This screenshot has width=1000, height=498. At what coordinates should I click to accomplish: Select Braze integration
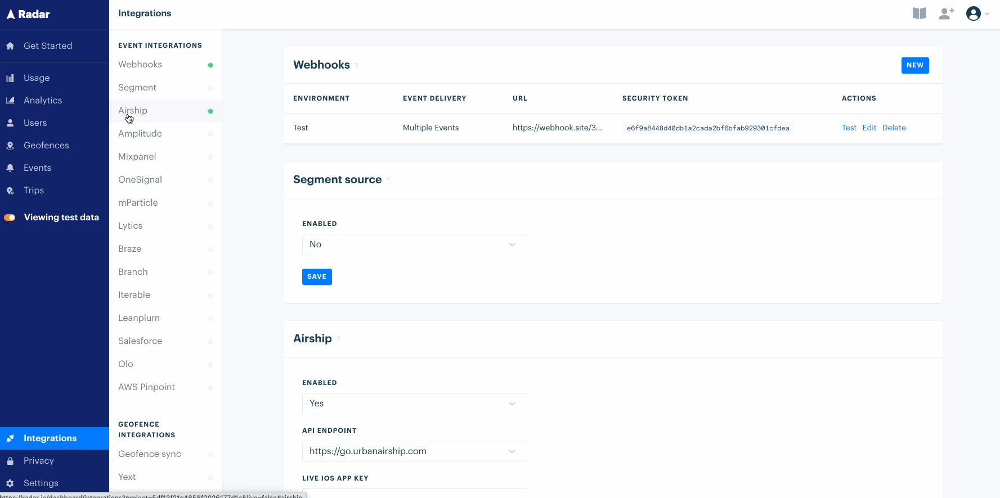click(165, 249)
